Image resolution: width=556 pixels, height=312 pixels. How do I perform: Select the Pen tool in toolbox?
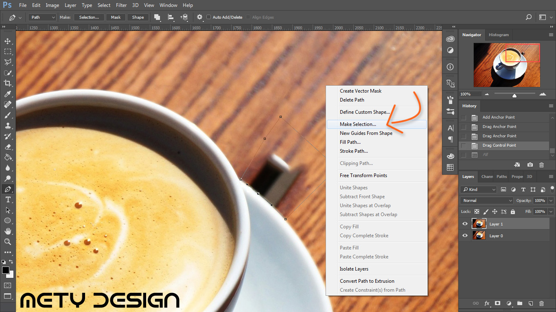tap(7, 189)
